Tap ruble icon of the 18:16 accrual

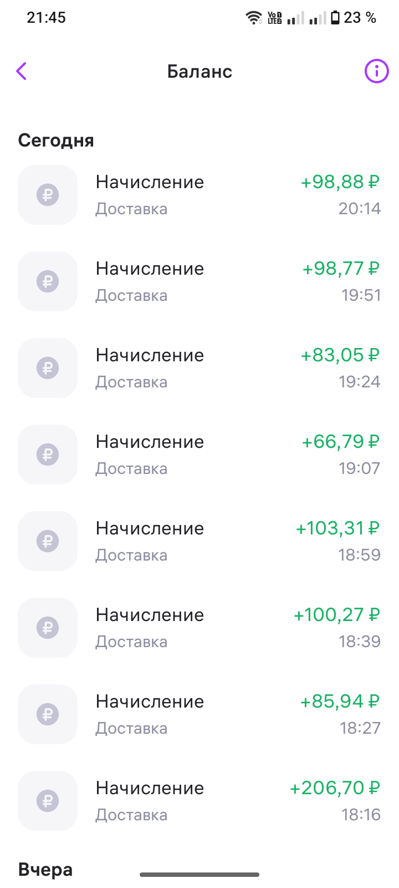pos(48,801)
